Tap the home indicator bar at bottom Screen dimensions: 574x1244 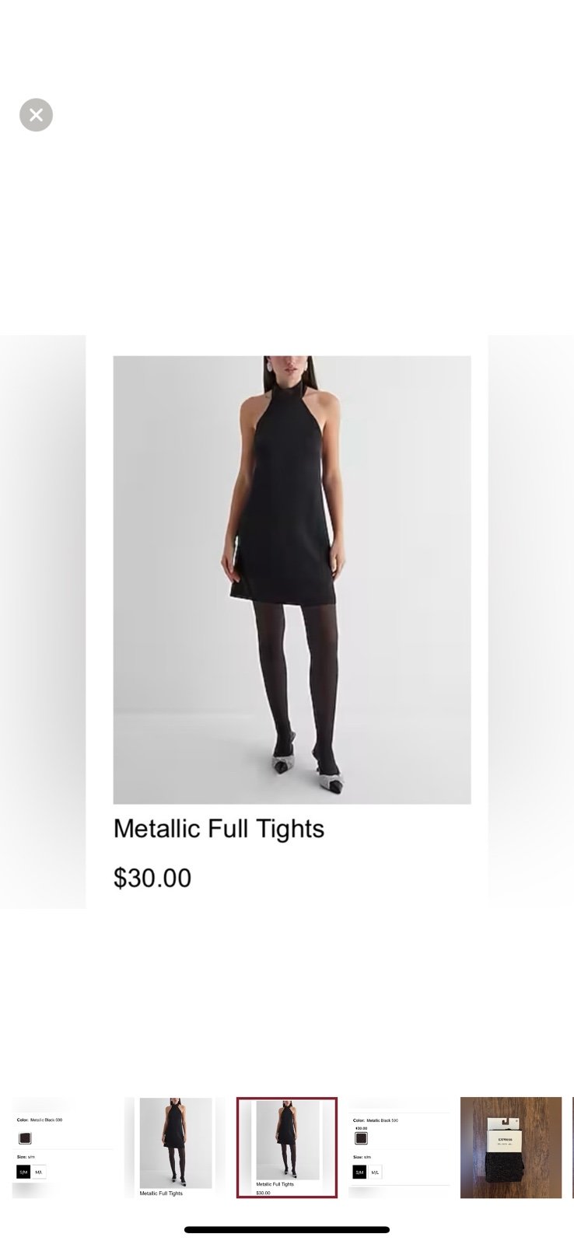tap(287, 1230)
